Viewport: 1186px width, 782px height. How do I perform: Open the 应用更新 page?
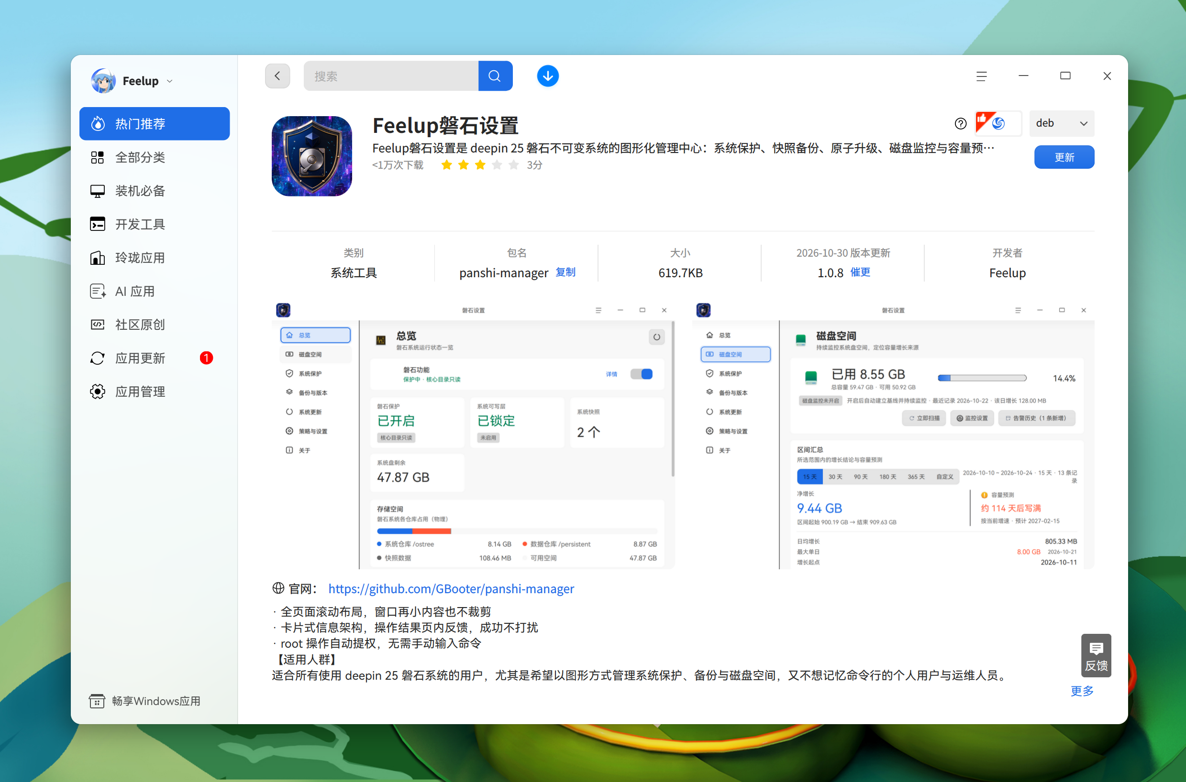tap(154, 358)
